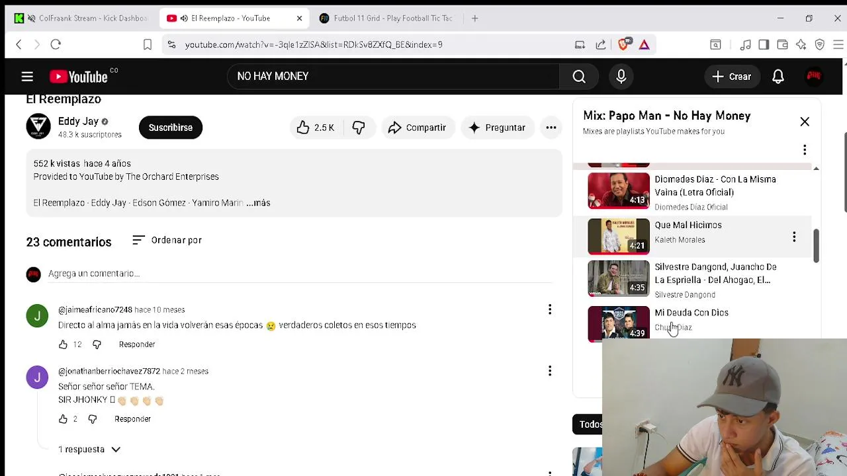This screenshot has height=476, width=847.
Task: Open the Leo AI sparkle icon
Action: click(801, 44)
